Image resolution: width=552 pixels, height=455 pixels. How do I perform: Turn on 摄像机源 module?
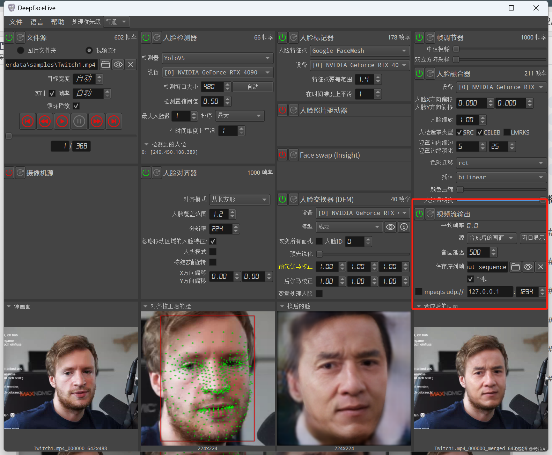9,173
